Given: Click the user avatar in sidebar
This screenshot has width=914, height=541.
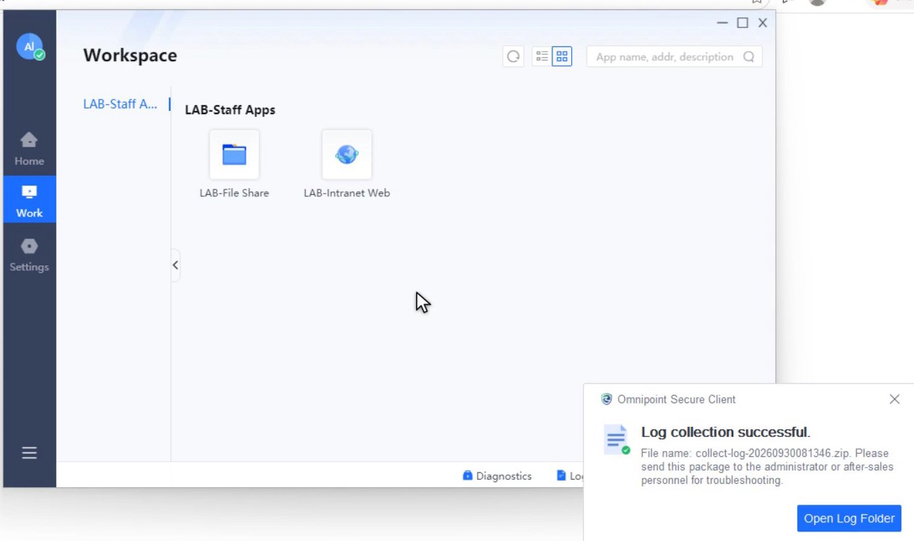Looking at the screenshot, I should (30, 46).
